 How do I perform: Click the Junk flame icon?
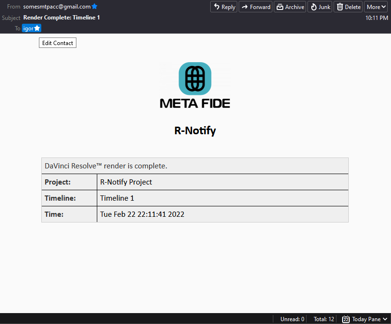tap(313, 7)
